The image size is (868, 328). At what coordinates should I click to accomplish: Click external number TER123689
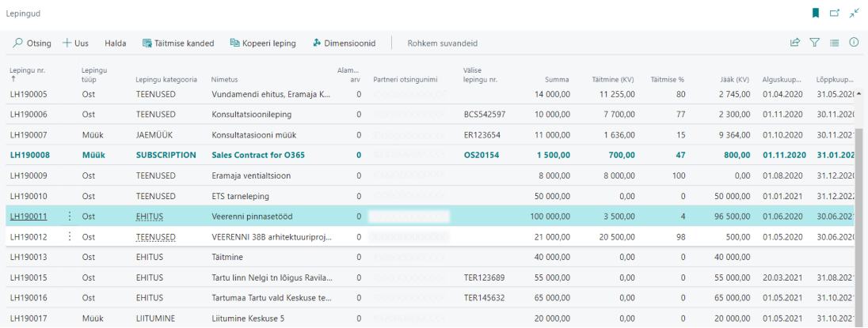tap(485, 277)
